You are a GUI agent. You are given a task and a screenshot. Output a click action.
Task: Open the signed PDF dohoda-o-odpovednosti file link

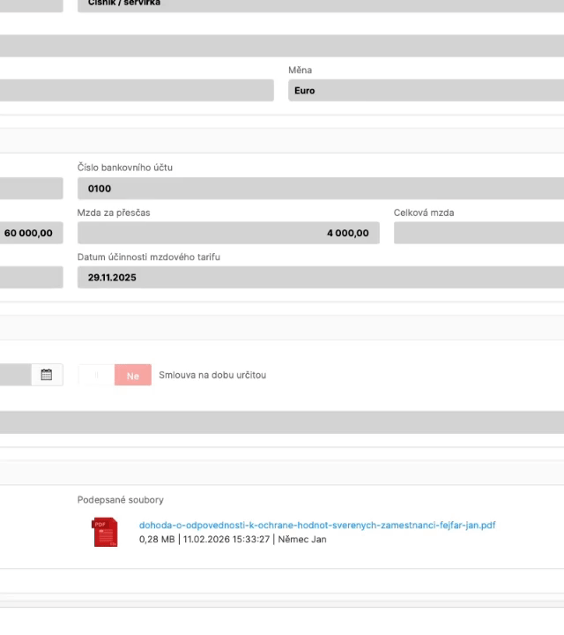tap(316, 525)
